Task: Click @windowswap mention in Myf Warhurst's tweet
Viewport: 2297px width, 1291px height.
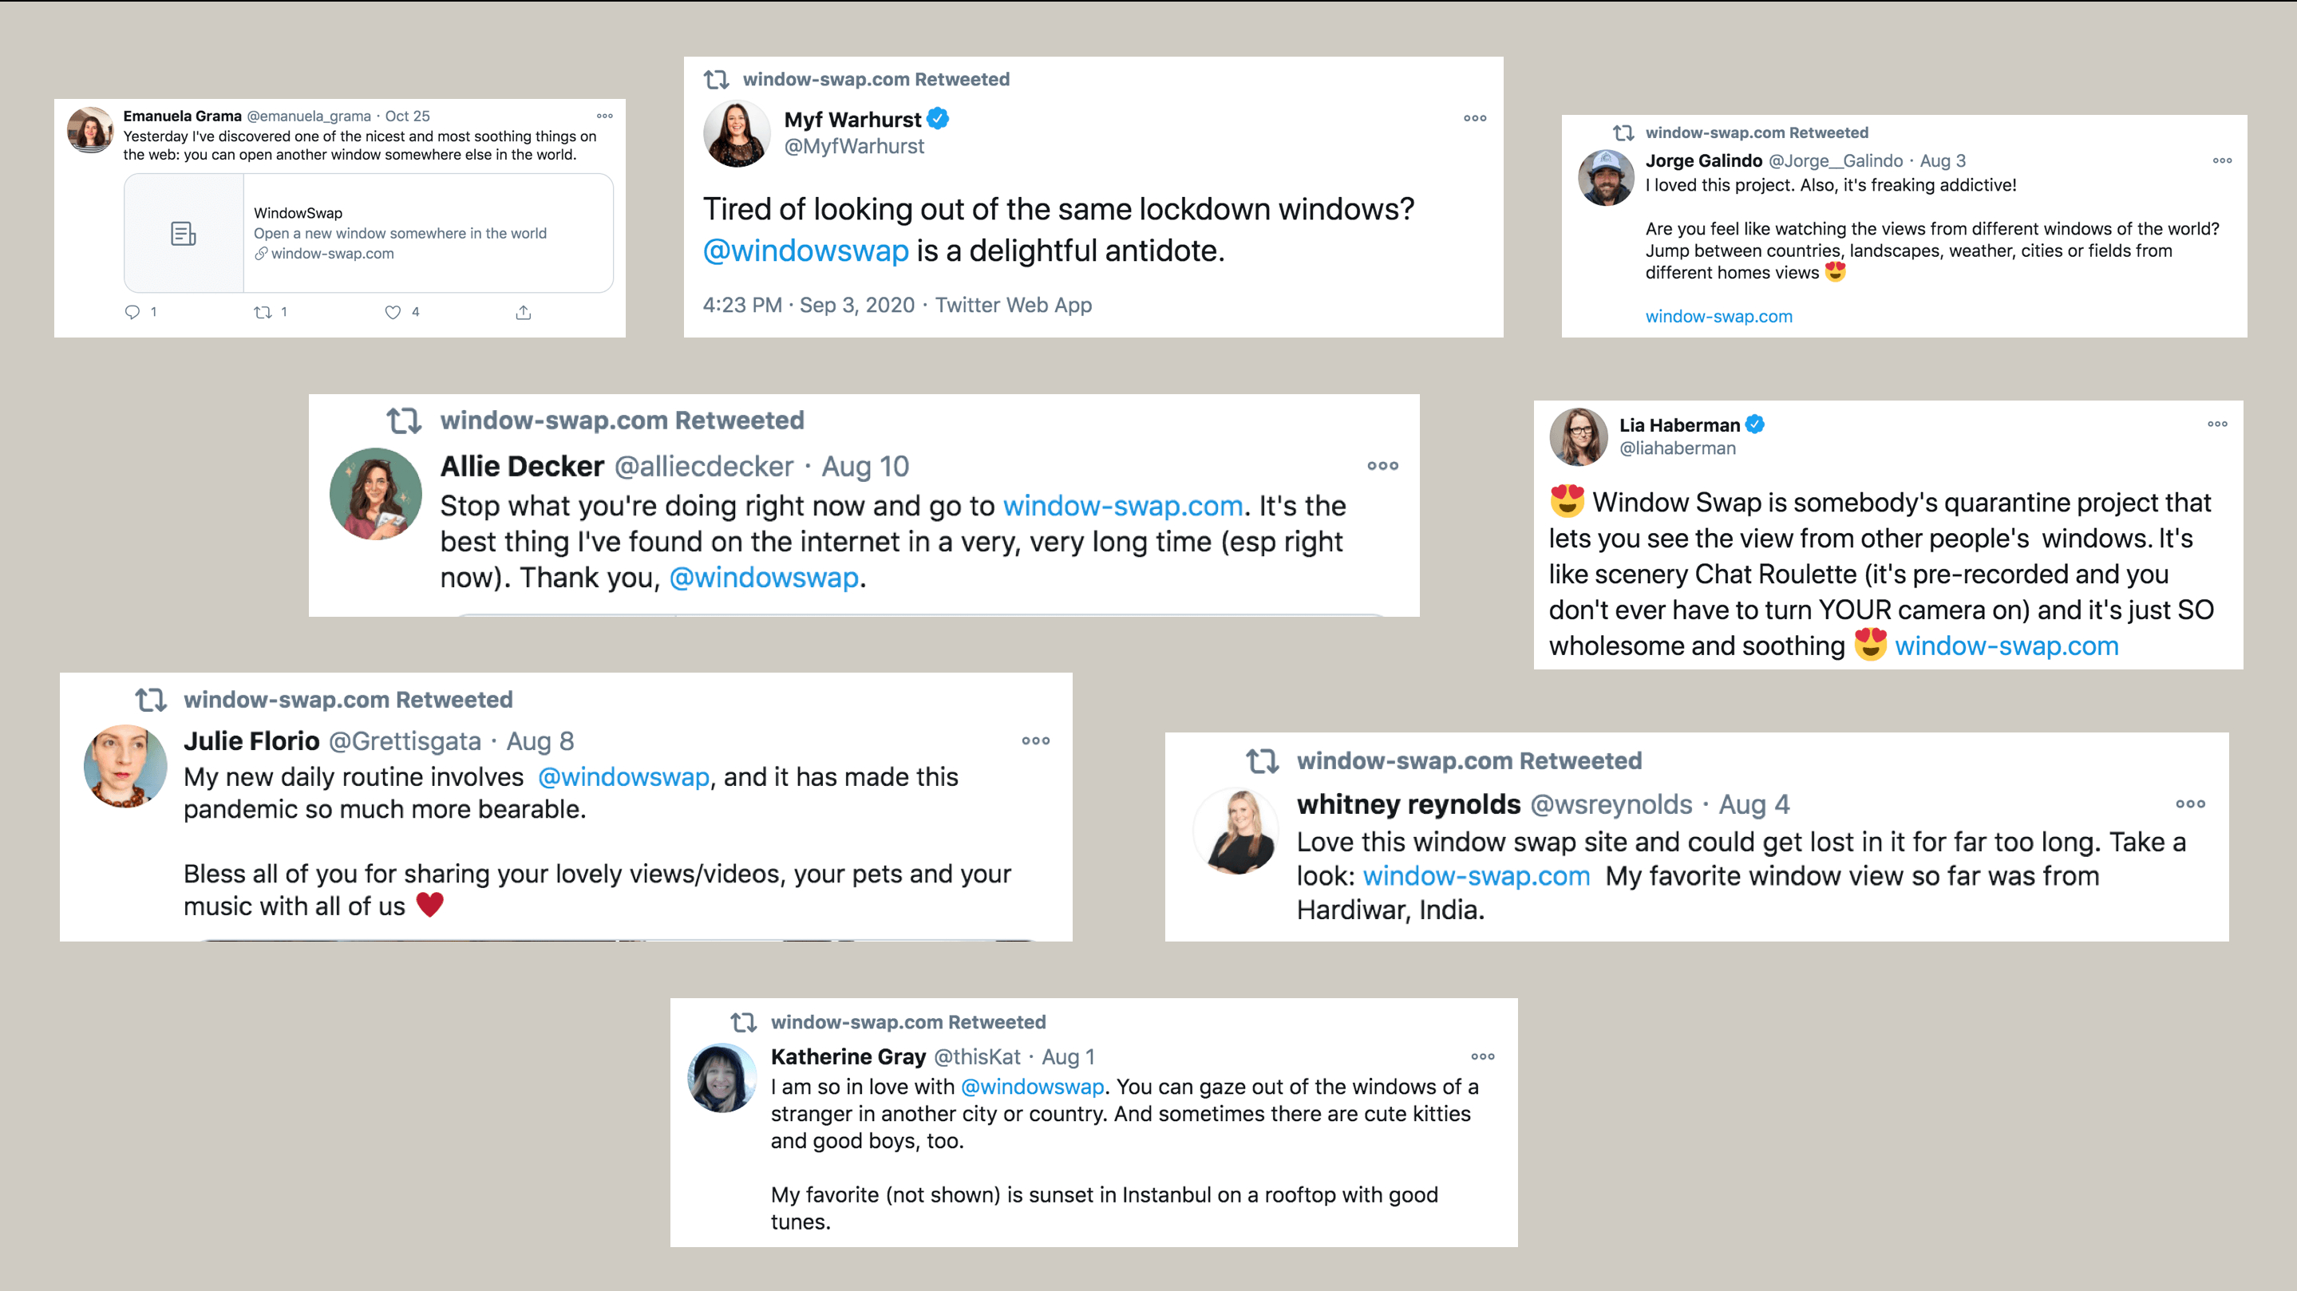Action: pos(806,251)
